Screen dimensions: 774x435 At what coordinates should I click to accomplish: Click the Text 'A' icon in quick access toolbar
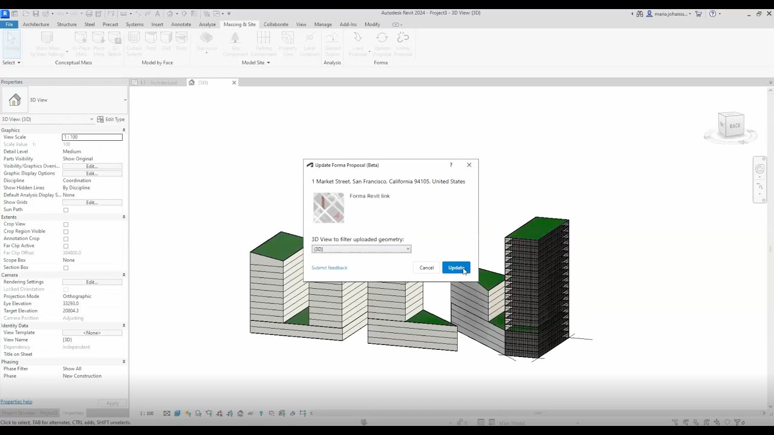click(x=157, y=13)
